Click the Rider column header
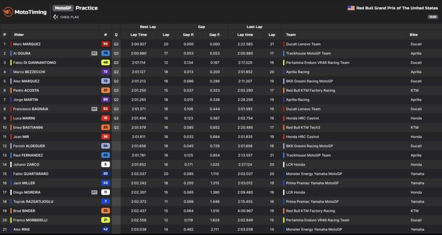 tap(19, 35)
